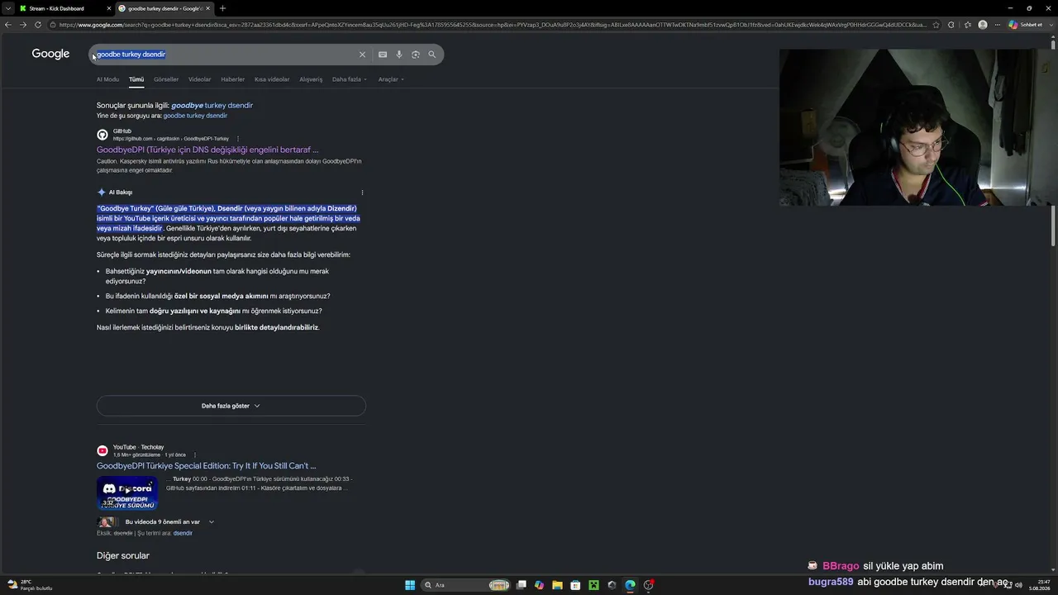Open new browser tab with plus icon
1058x595 pixels.
(x=222, y=8)
